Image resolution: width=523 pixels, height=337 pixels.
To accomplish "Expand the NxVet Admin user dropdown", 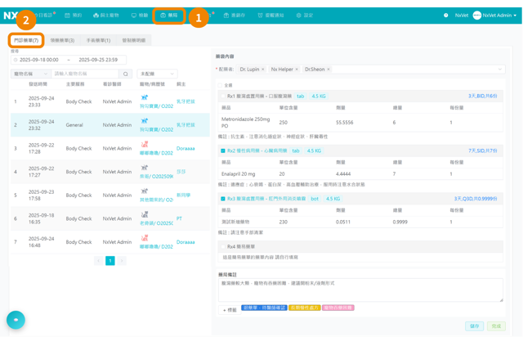I will coord(495,16).
